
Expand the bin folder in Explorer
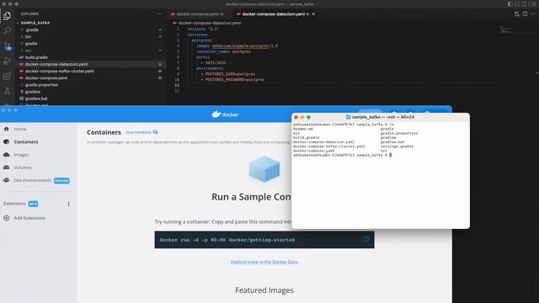click(x=28, y=37)
